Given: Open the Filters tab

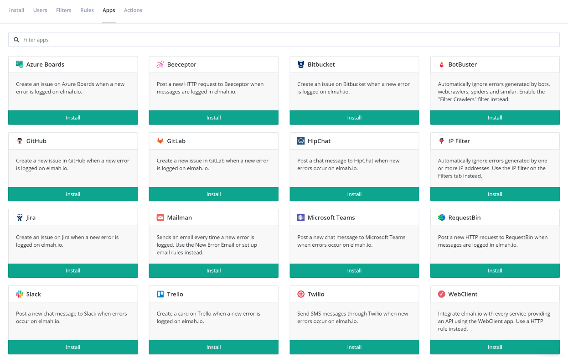Looking at the screenshot, I should [x=63, y=10].
